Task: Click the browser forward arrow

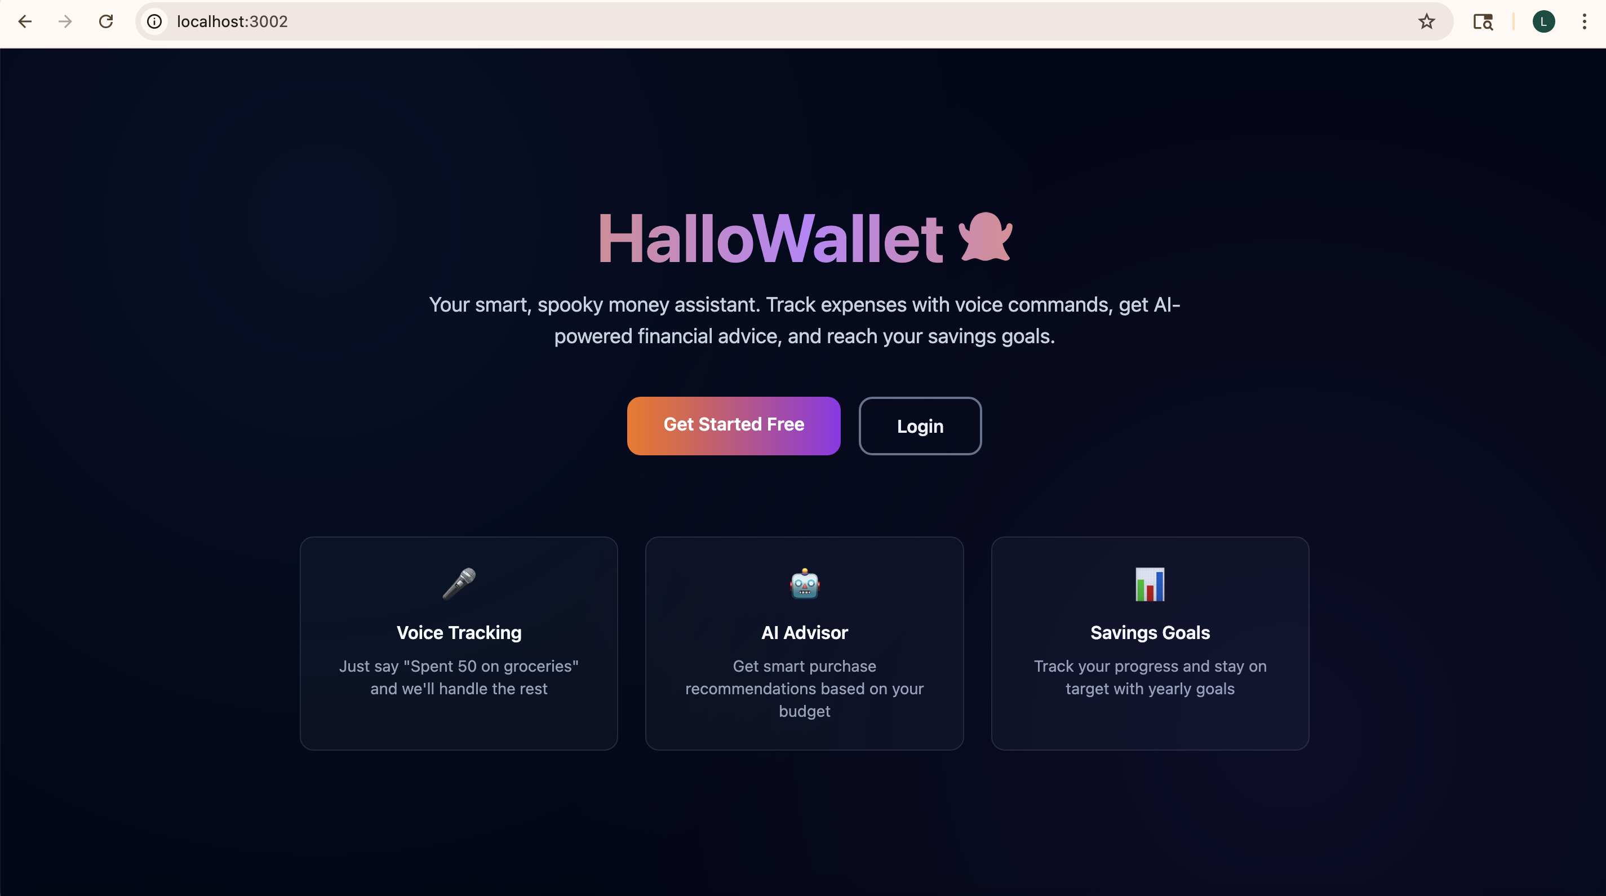Action: coord(65,22)
